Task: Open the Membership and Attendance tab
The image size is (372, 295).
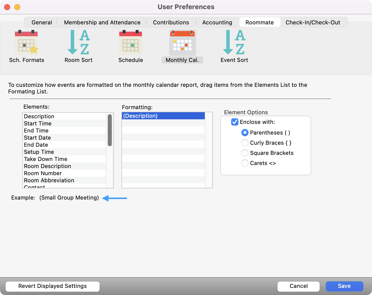Action: tap(102, 22)
